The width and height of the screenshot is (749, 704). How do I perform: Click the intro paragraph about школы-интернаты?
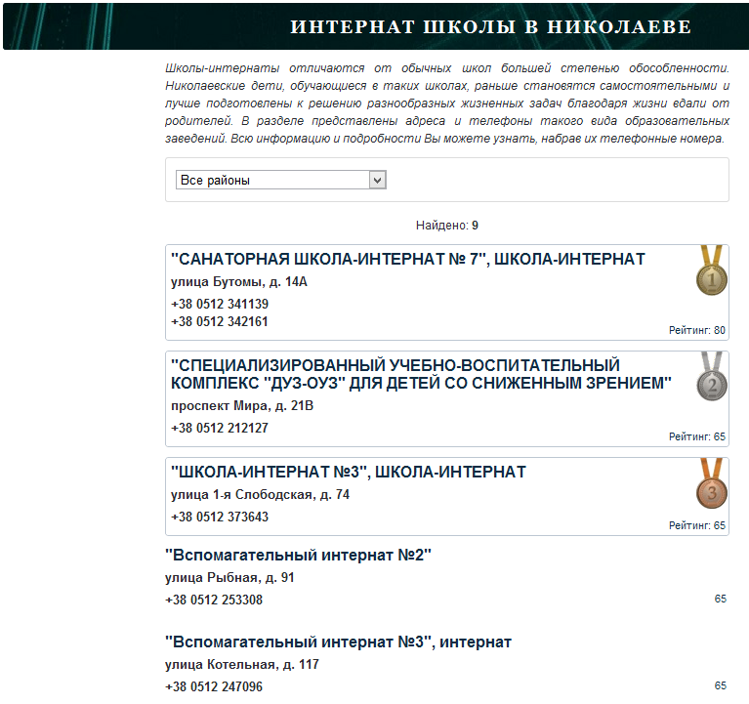[x=447, y=104]
